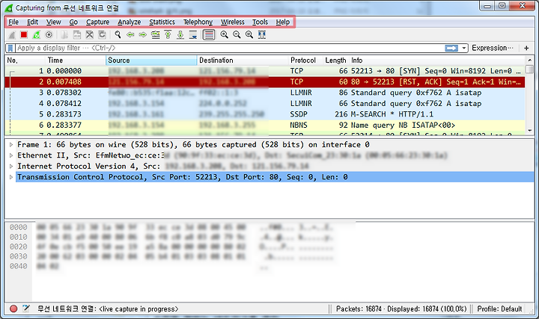
Task: Click the Open capture file toolbar icon
Action: (64, 34)
